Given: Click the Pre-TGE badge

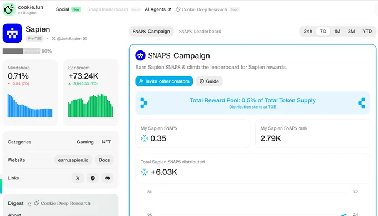Looking at the screenshot, I should [35, 38].
